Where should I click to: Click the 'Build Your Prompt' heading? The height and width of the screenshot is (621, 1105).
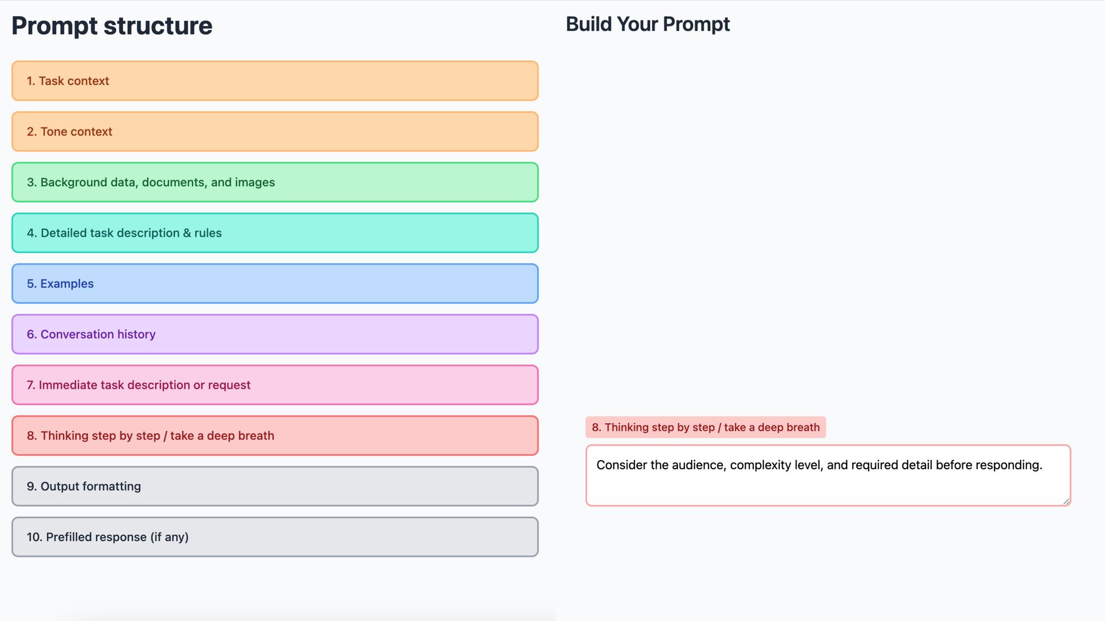click(647, 24)
